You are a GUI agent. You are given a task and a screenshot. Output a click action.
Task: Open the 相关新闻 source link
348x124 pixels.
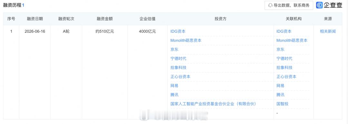328,31
